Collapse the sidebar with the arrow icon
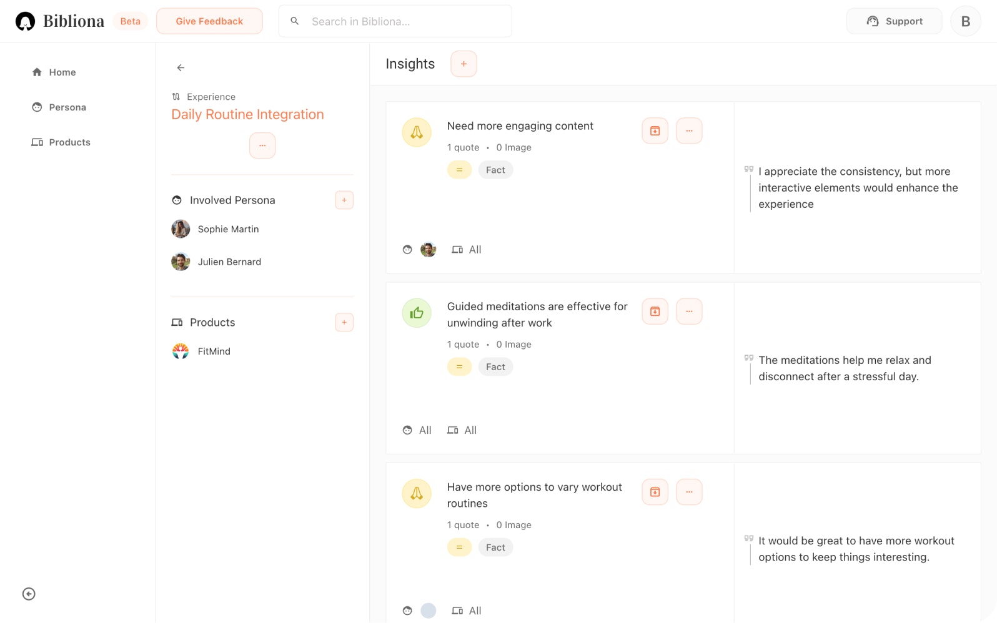 (x=29, y=594)
